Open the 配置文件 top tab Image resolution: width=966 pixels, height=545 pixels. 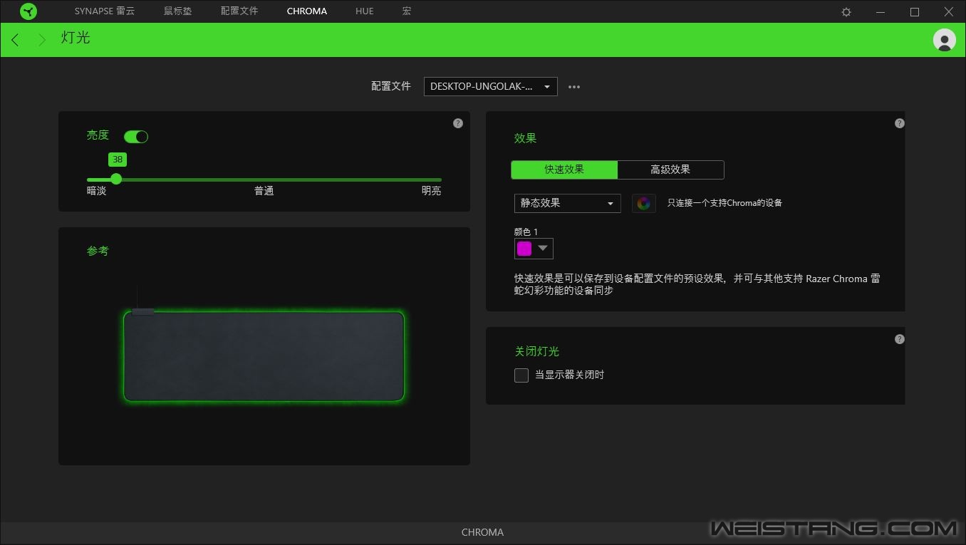[239, 11]
